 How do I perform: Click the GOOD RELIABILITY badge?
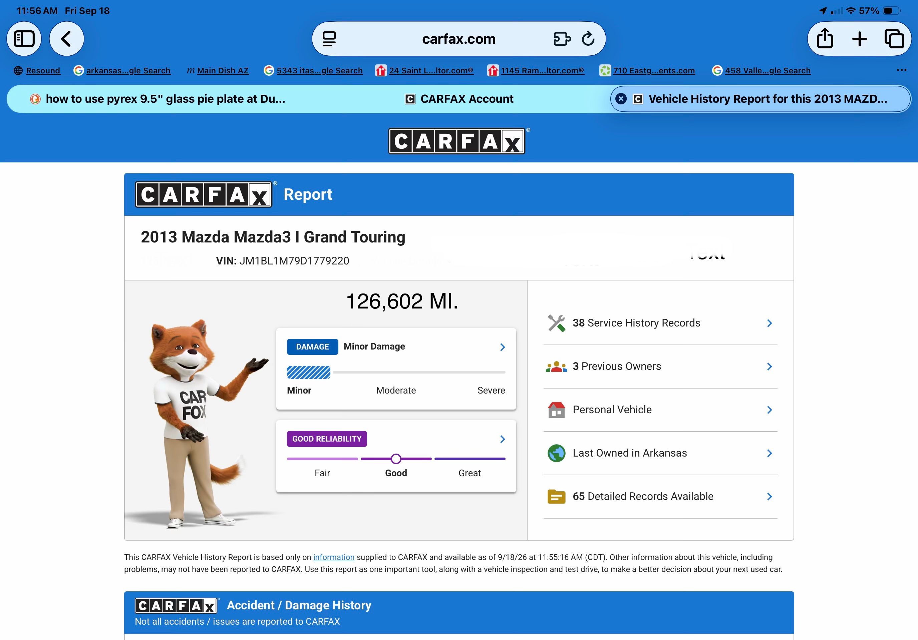[327, 439]
